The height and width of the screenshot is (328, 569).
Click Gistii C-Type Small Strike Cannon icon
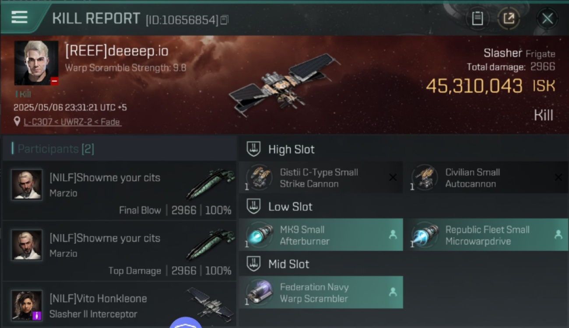coord(259,178)
